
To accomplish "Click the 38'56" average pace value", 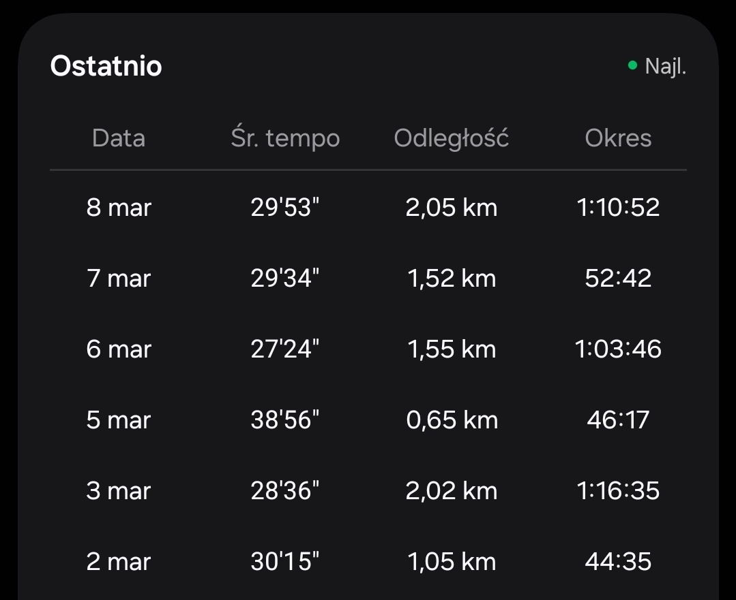I will click(285, 420).
